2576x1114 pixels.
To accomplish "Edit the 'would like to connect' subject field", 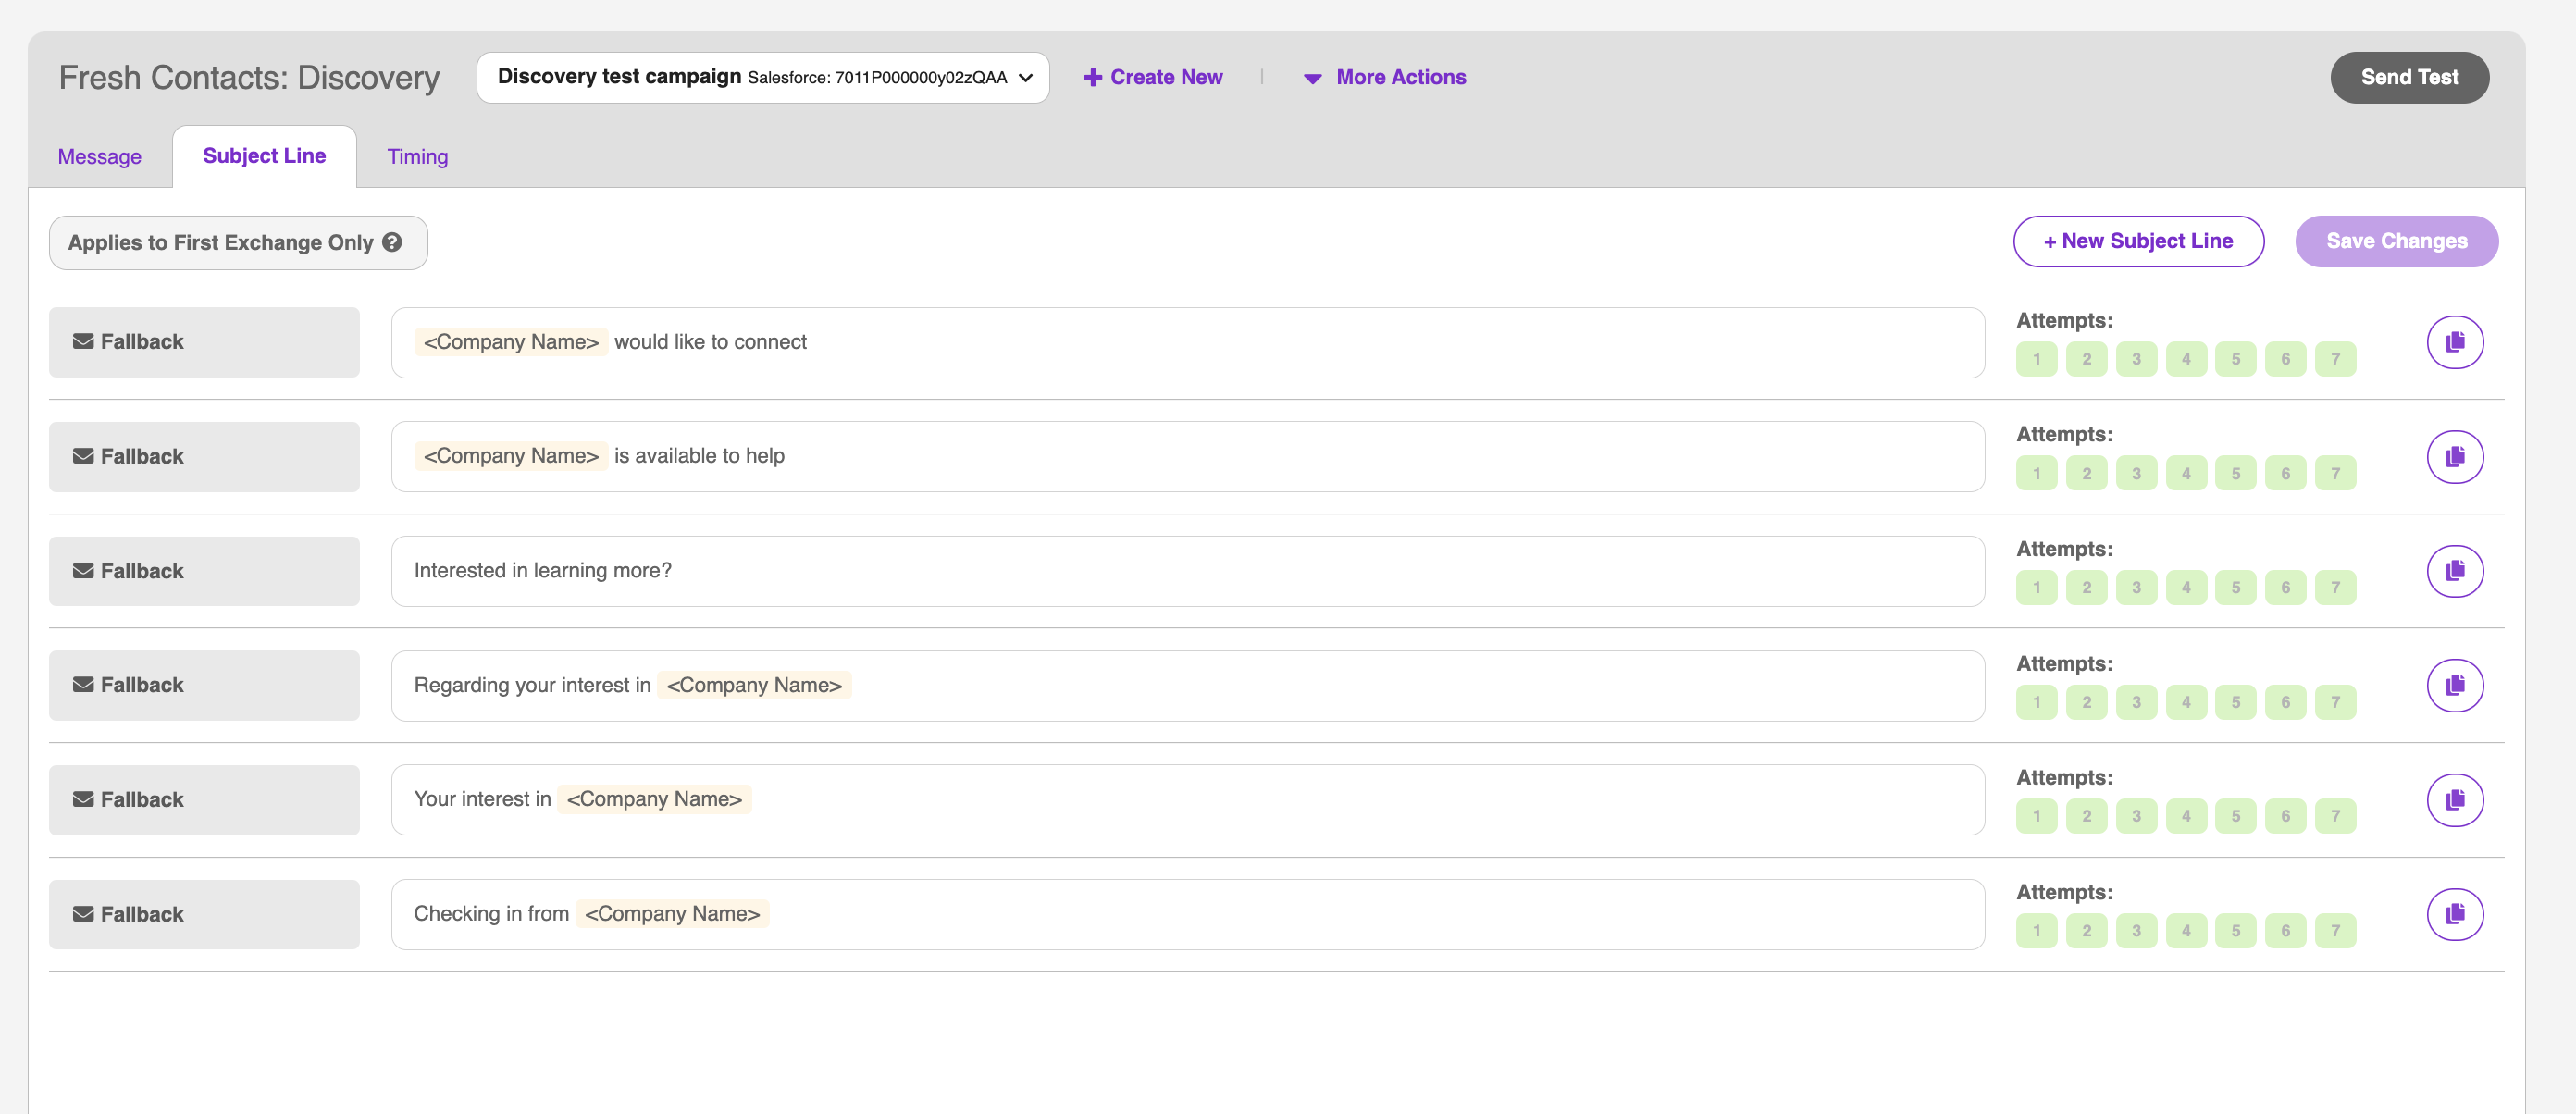I will tap(1187, 342).
